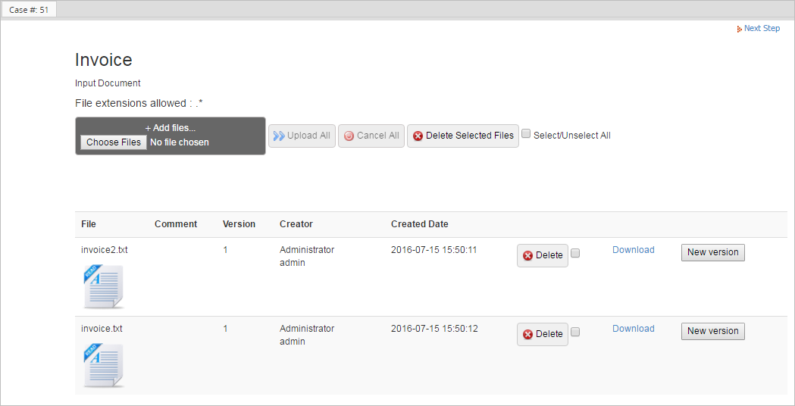This screenshot has width=795, height=406.
Task: Upload a new version of invoice.txt
Action: [712, 331]
